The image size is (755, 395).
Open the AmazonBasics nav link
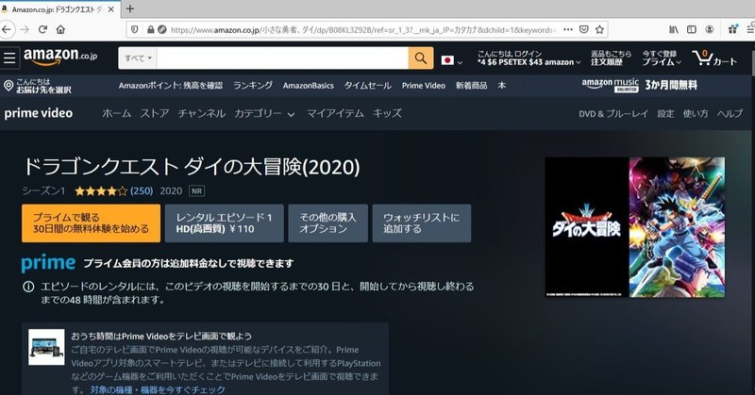(x=309, y=86)
